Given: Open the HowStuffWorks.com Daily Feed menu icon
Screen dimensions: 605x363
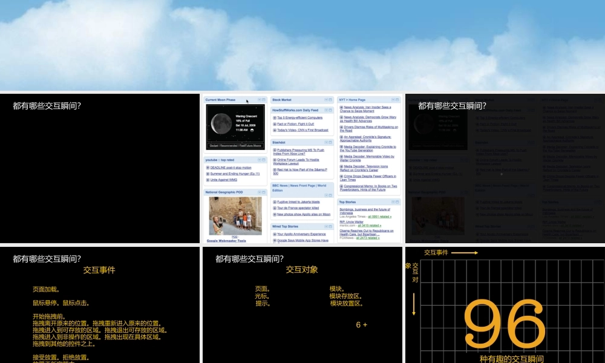Looking at the screenshot, I should [326, 111].
